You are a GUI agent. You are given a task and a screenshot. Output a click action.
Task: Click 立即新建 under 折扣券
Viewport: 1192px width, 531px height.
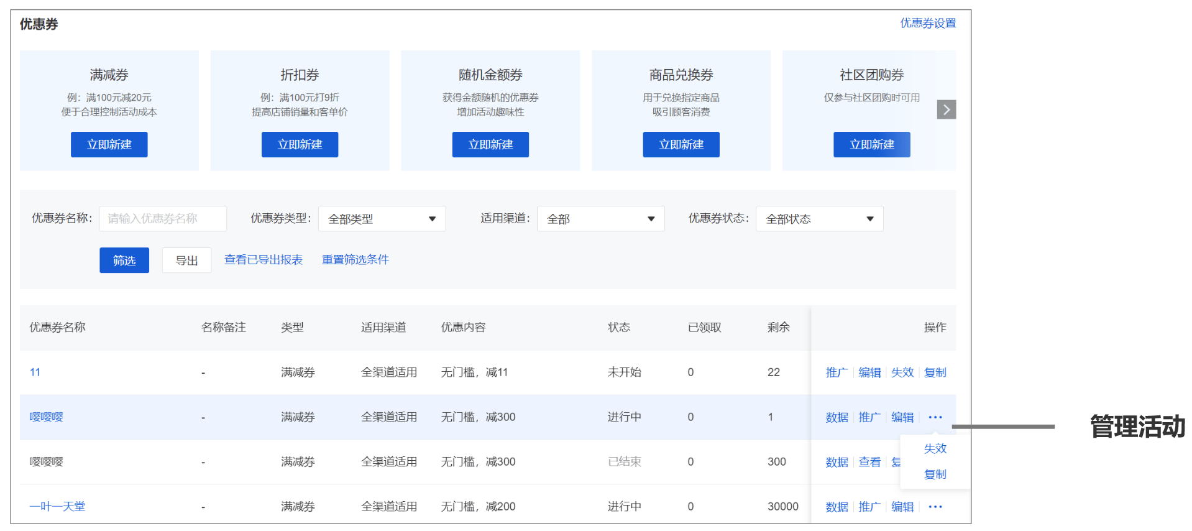click(x=300, y=144)
